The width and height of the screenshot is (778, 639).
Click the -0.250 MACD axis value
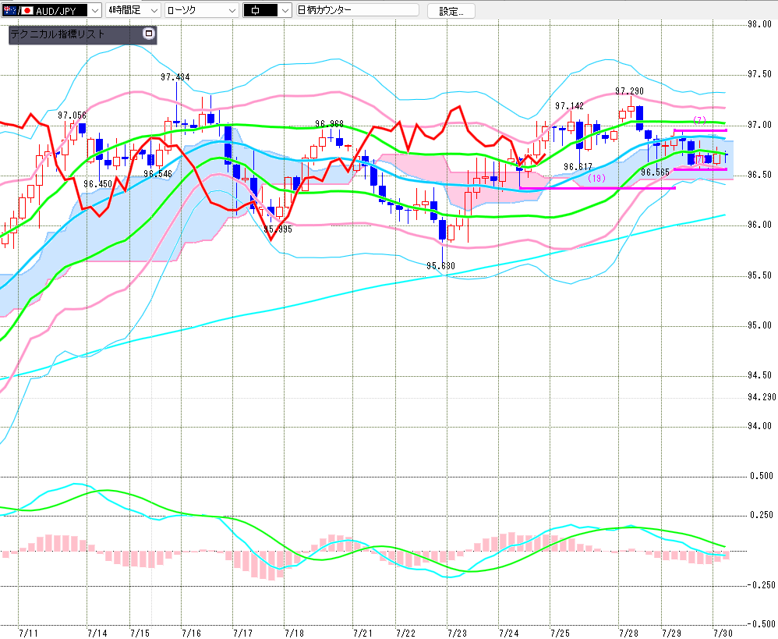click(760, 585)
